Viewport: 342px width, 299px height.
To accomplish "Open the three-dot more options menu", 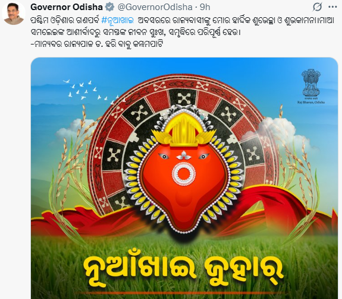I will [x=332, y=7].
